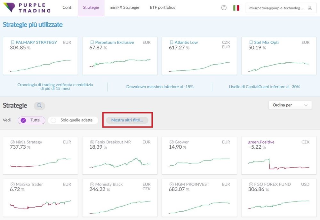320x220 pixels.
Task: Click the Purple Trading logo
Action: click(x=27, y=8)
